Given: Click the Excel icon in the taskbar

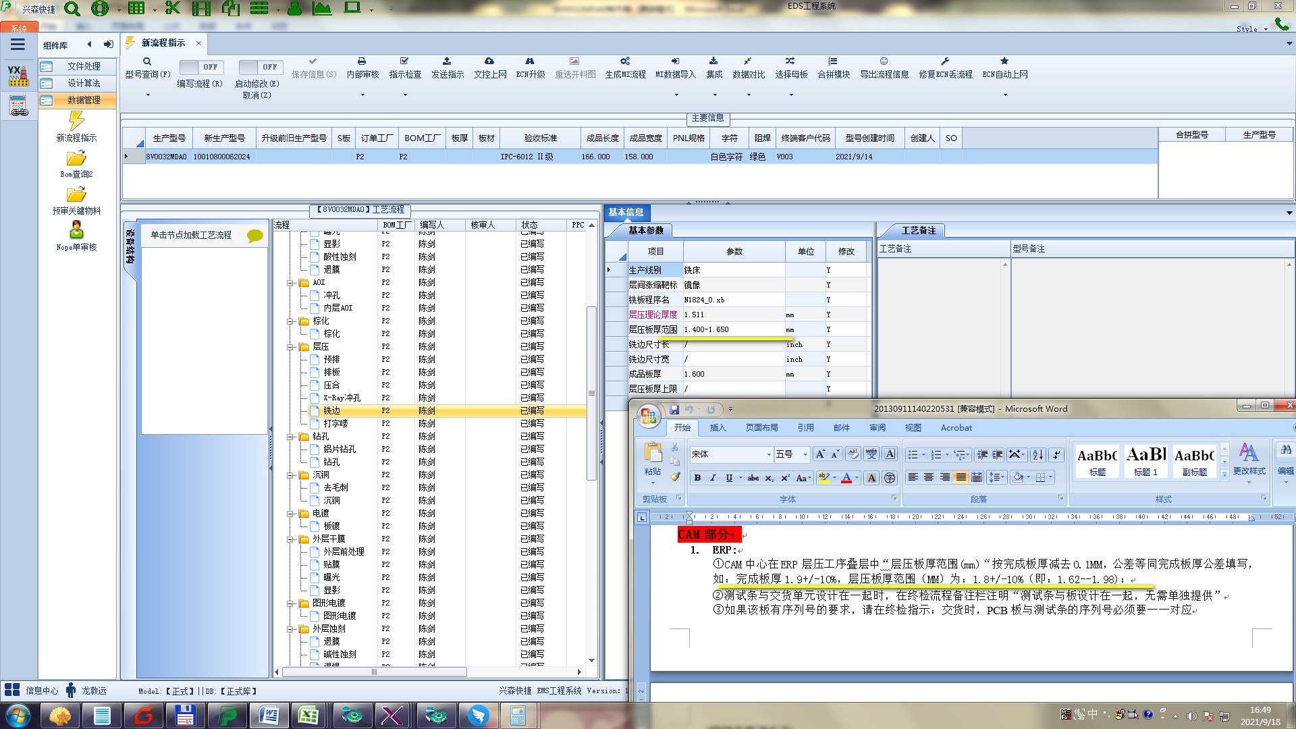Looking at the screenshot, I should (309, 715).
